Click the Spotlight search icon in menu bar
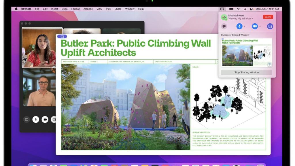This screenshot has width=295, height=166. pyautogui.click(x=245, y=9)
